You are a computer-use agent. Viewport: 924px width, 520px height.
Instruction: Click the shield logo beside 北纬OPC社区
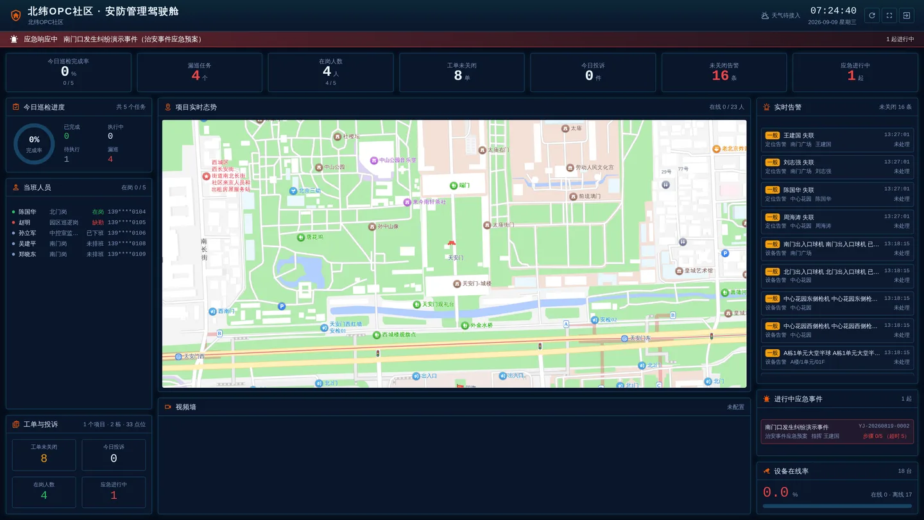pos(16,15)
